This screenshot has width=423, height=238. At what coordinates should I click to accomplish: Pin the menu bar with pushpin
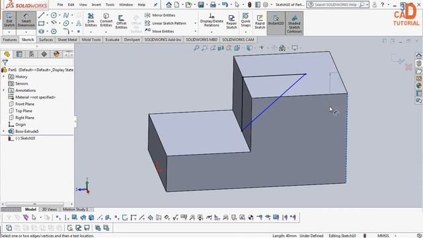155,5
